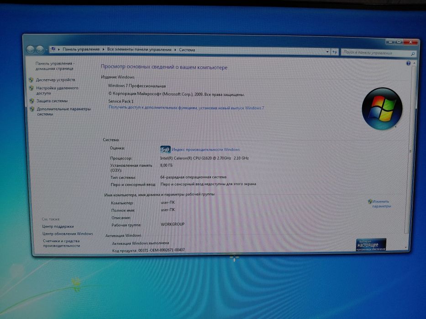Click the scrollbar up arrow

coord(414,63)
